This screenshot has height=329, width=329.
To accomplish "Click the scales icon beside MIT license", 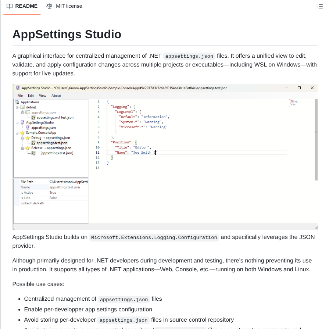I will pos(49,6).
